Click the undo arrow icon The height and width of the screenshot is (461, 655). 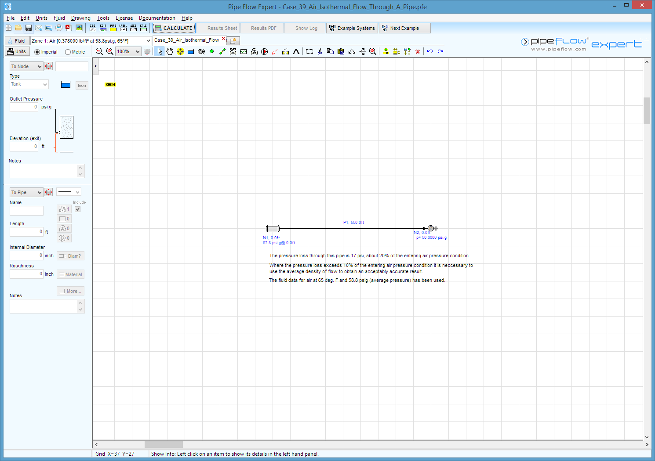click(x=430, y=51)
